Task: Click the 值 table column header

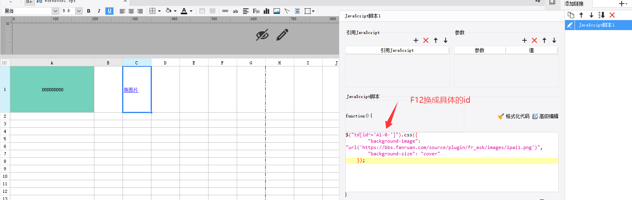Action: pyautogui.click(x=532, y=50)
